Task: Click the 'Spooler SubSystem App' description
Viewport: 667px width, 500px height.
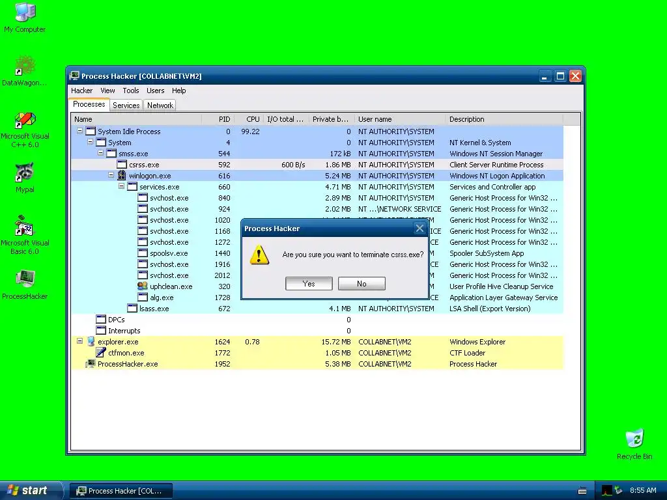Action: point(487,253)
